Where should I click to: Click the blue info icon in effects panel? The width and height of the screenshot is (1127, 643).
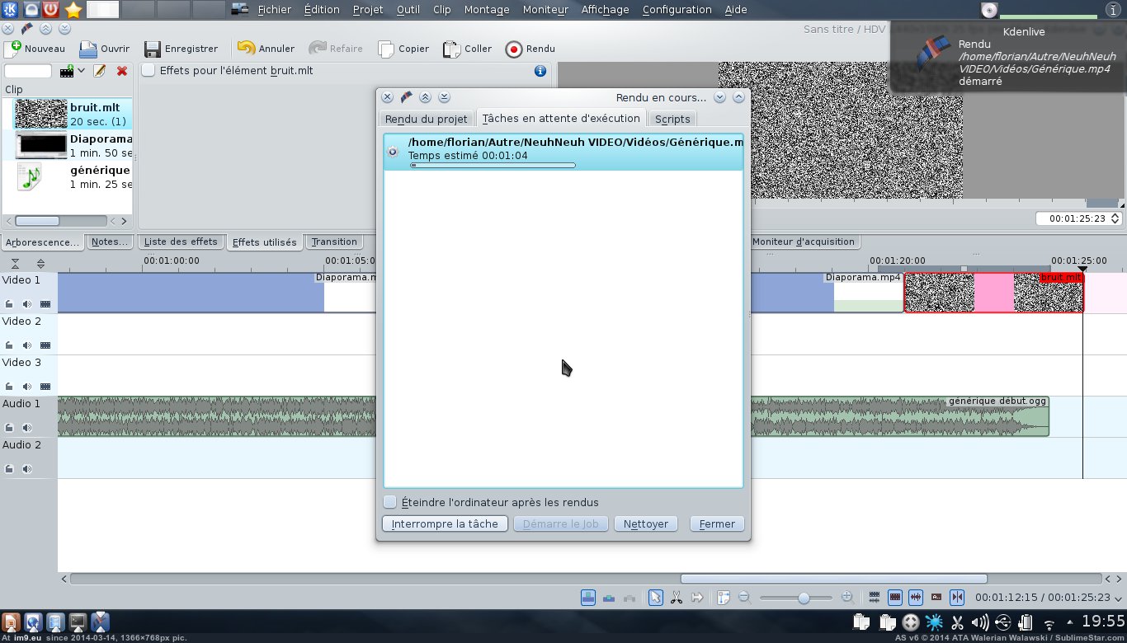pos(540,71)
